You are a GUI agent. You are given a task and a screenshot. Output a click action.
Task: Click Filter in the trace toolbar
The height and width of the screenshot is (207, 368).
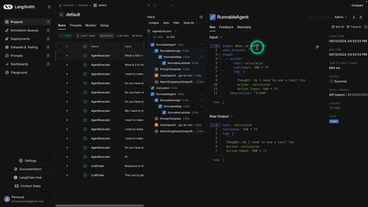[176, 23]
